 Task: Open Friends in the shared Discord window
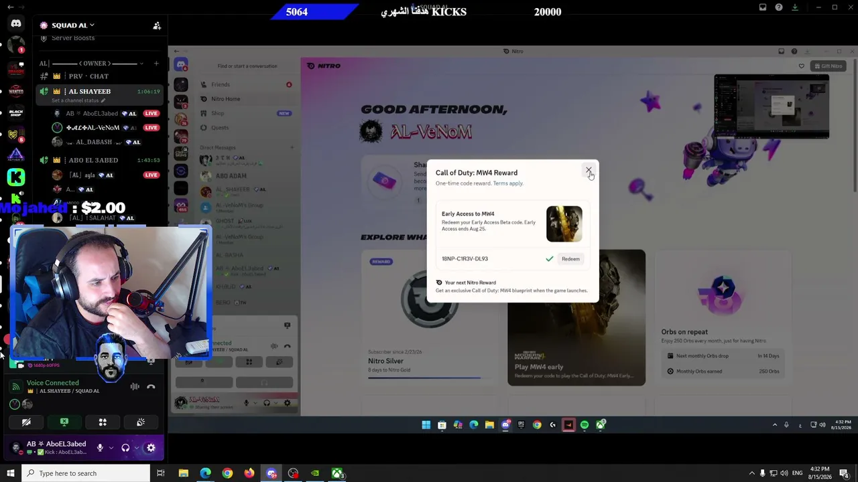click(247, 84)
